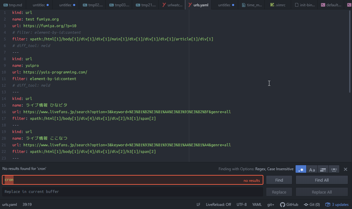Switch to the .vimrc tab
Screen dimensions: 352x209
(x=278, y=5)
